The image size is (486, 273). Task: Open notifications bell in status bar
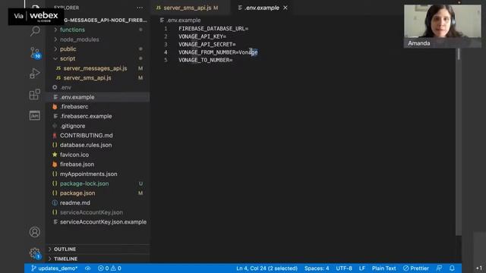(452, 268)
